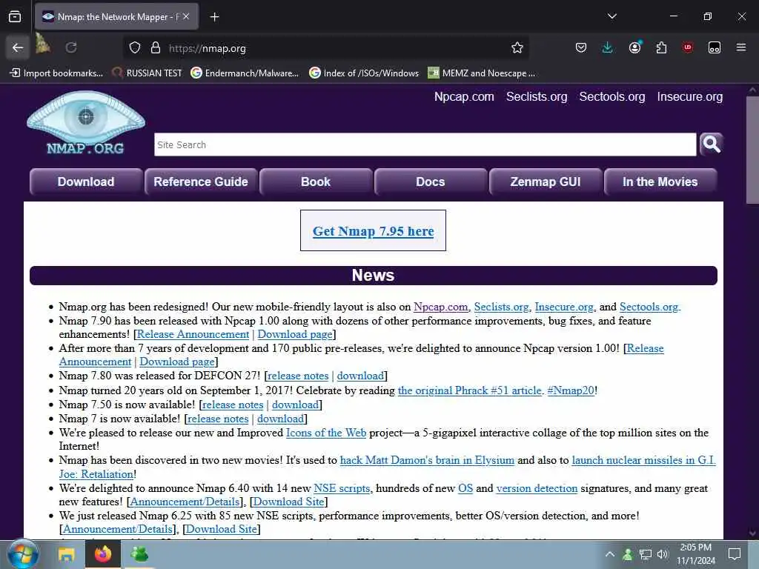Show hidden tray icons chevron
The image size is (759, 569).
[x=610, y=554]
